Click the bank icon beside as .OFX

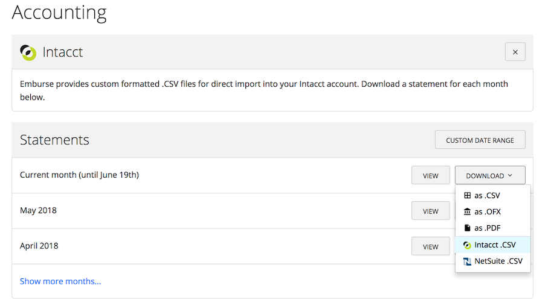467,212
